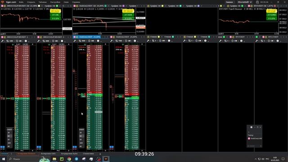This screenshot has width=288, height=162.
Task: Select BTC/USDT order book tab
Action: coord(273,37)
